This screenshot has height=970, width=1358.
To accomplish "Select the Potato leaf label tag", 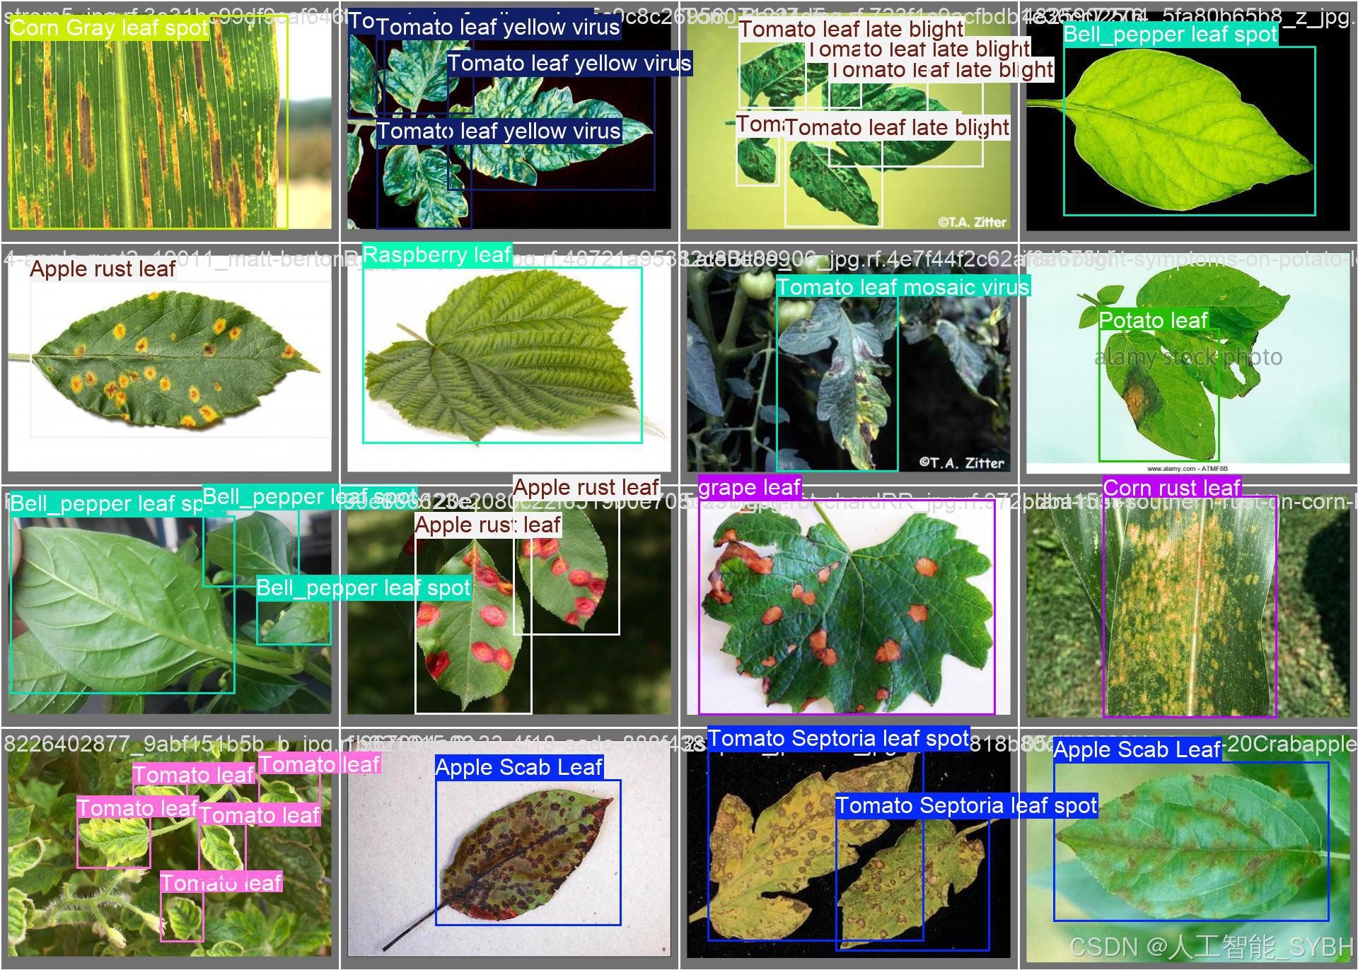I will click(1153, 320).
